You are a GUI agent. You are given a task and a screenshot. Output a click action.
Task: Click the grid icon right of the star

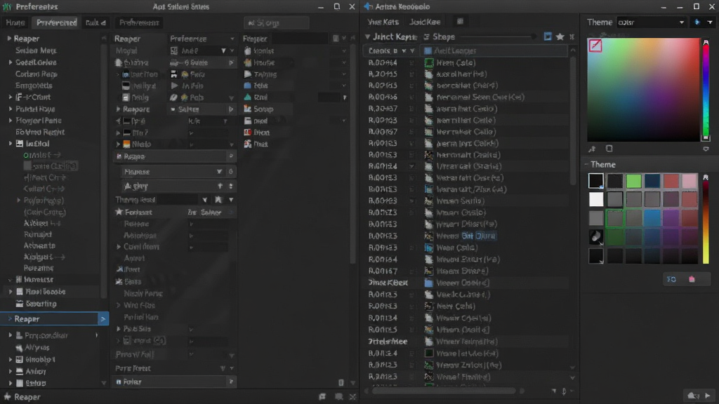572,36
